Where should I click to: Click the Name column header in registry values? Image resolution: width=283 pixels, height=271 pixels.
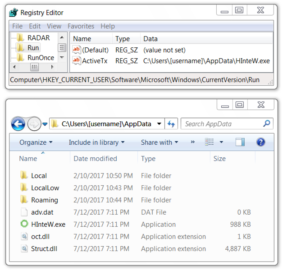coord(82,39)
